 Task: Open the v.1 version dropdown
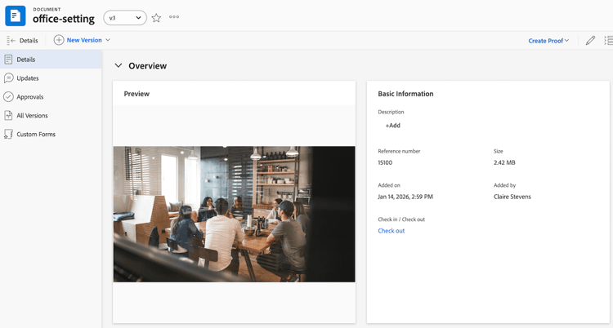pos(125,18)
